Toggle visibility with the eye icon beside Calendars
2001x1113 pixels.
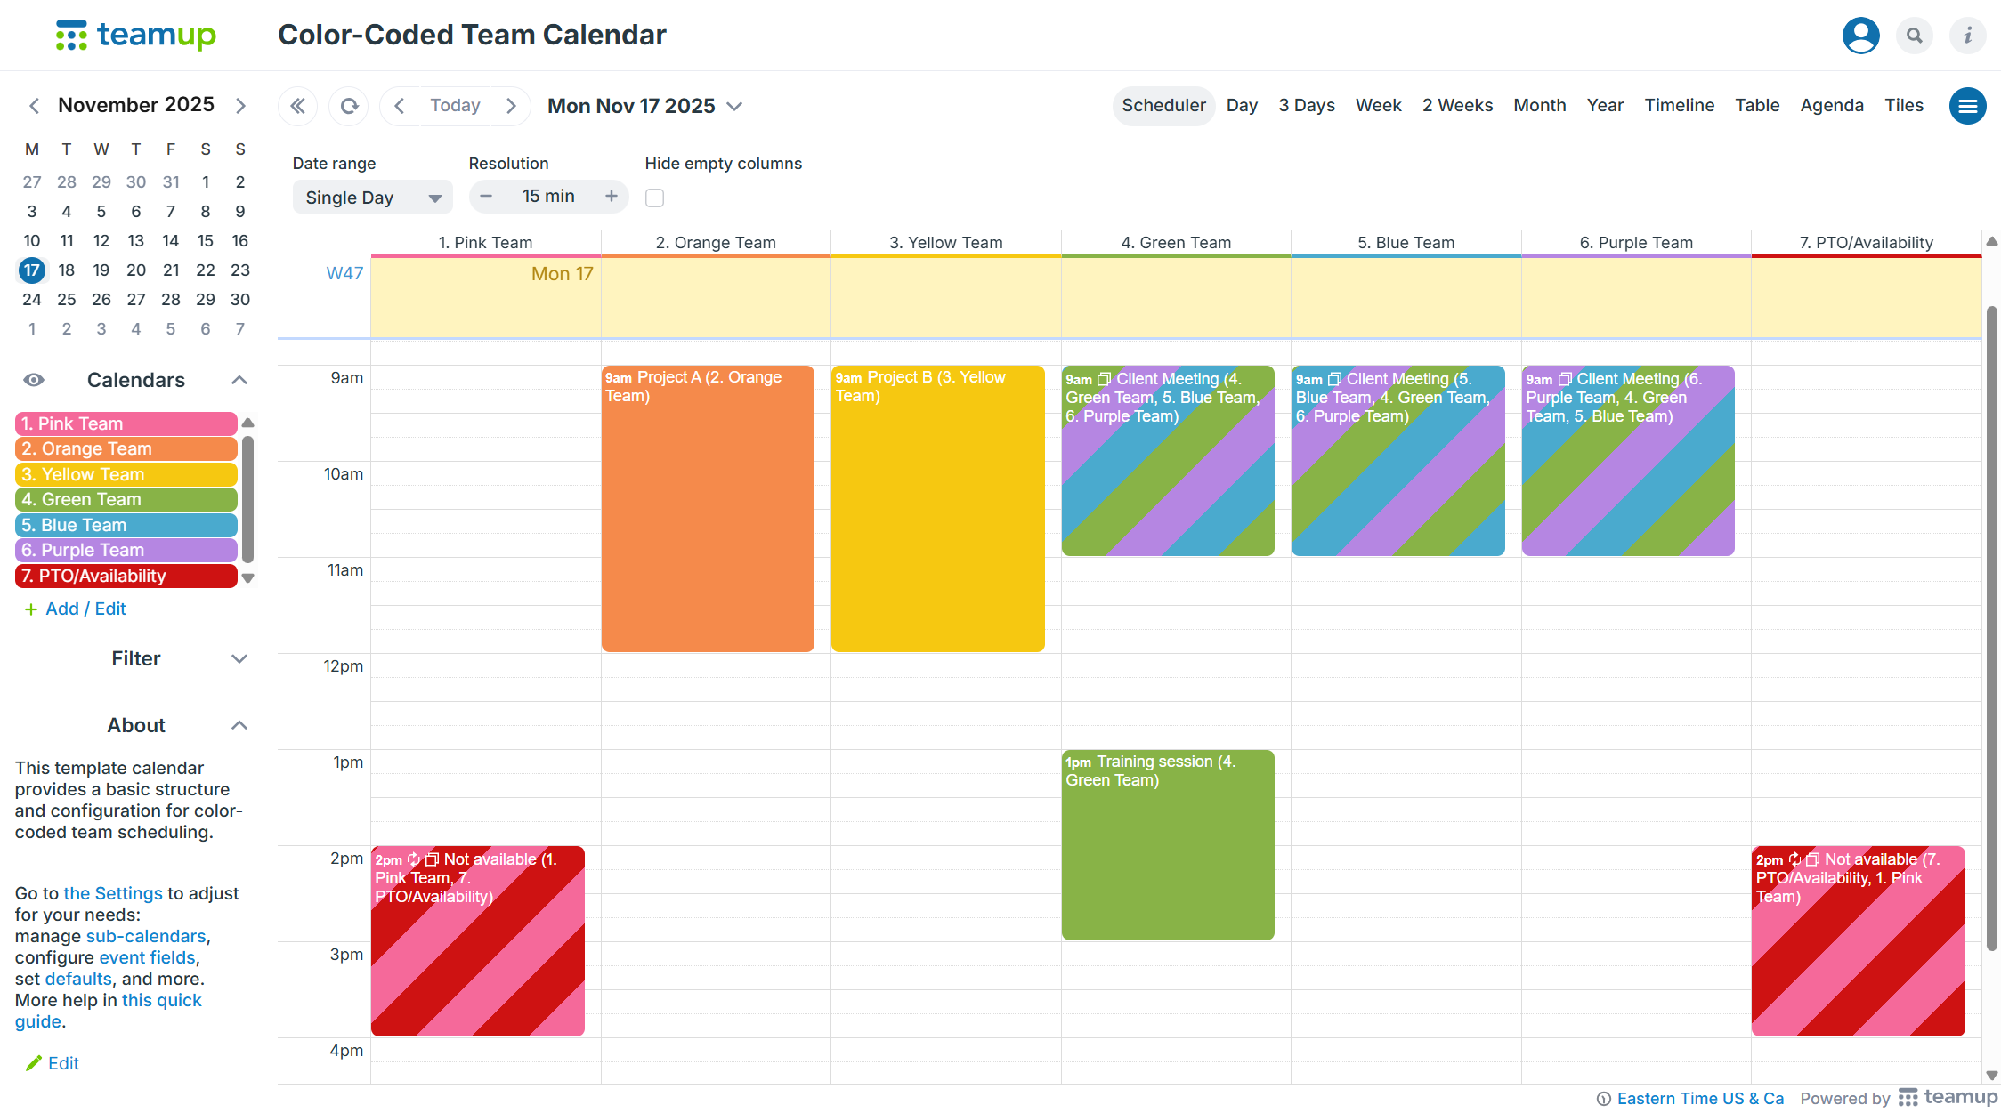33,380
